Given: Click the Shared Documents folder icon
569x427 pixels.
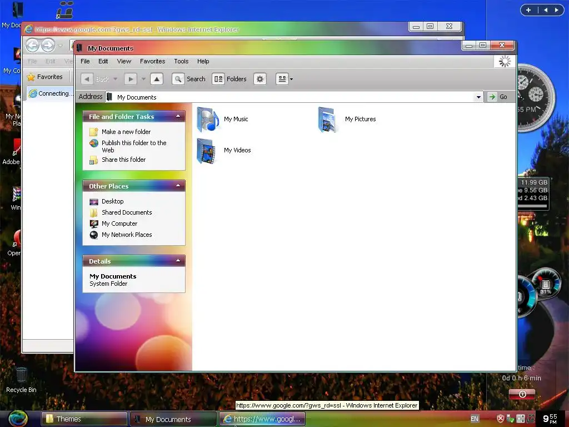Looking at the screenshot, I should (x=93, y=213).
